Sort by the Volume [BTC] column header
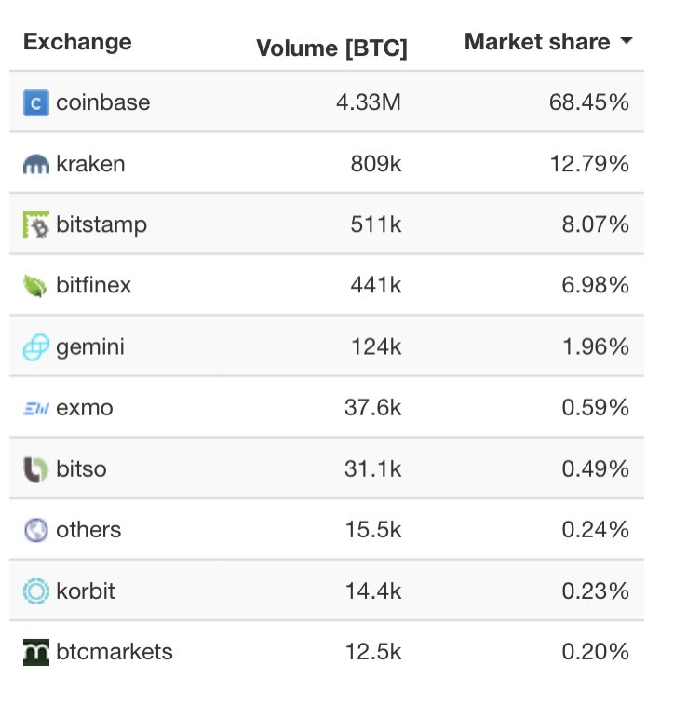The image size is (674, 706). [x=332, y=48]
